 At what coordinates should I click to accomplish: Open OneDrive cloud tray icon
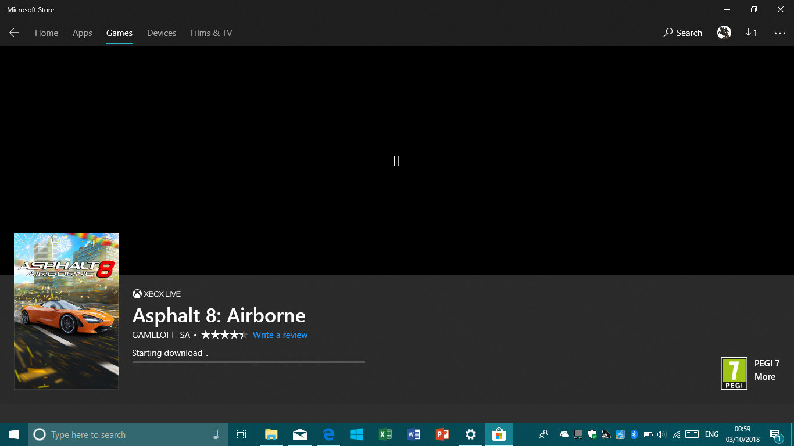click(x=564, y=434)
